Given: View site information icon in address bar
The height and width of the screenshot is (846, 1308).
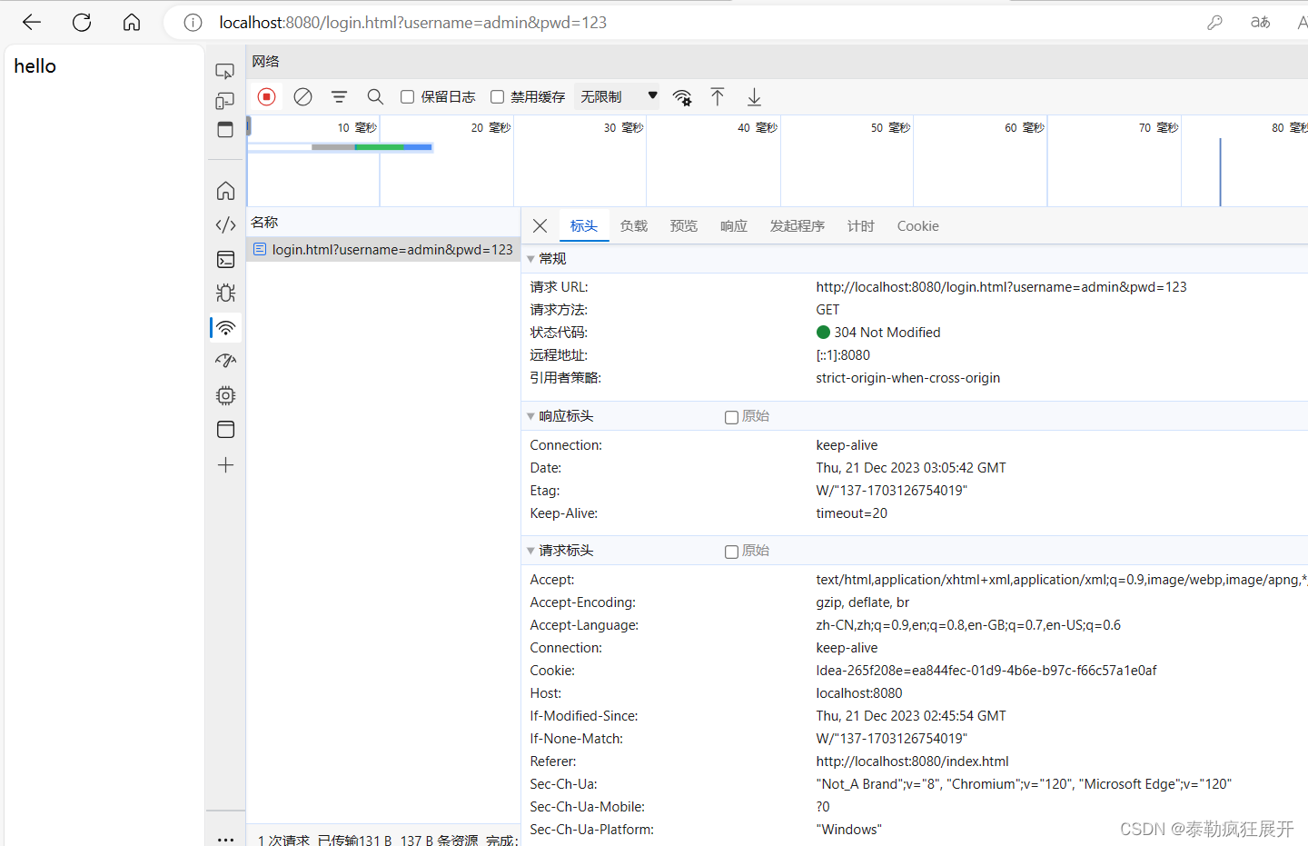Looking at the screenshot, I should pyautogui.click(x=193, y=23).
